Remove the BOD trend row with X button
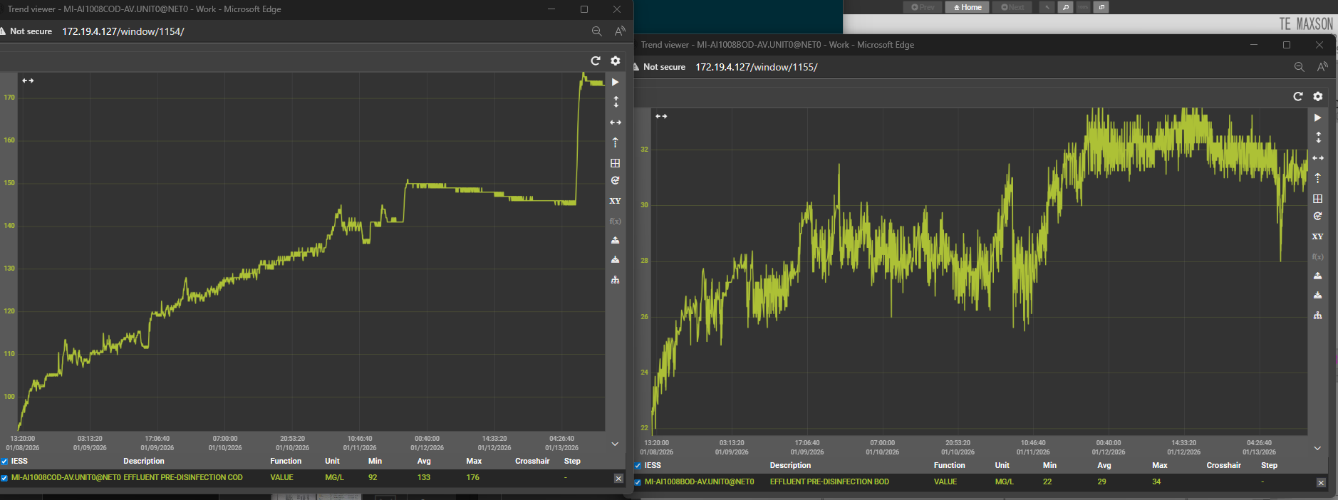1338x500 pixels. [x=1321, y=482]
